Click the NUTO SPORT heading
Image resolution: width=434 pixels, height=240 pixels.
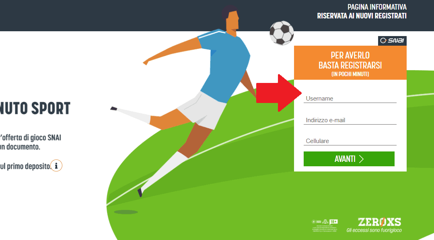35,108
